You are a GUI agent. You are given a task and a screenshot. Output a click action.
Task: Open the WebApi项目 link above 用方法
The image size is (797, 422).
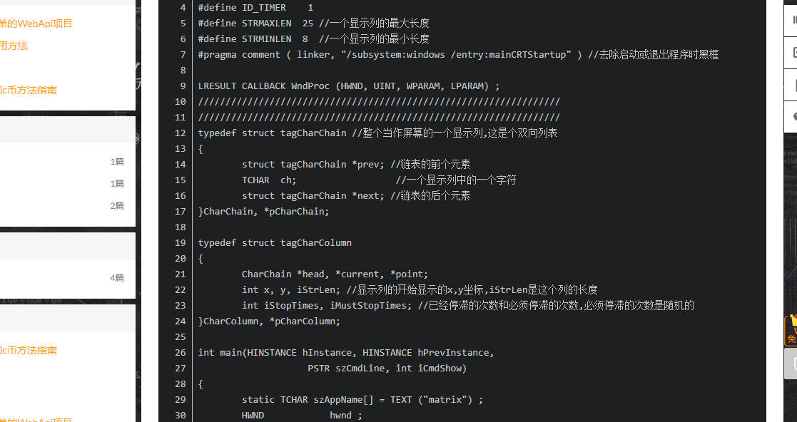tap(36, 24)
